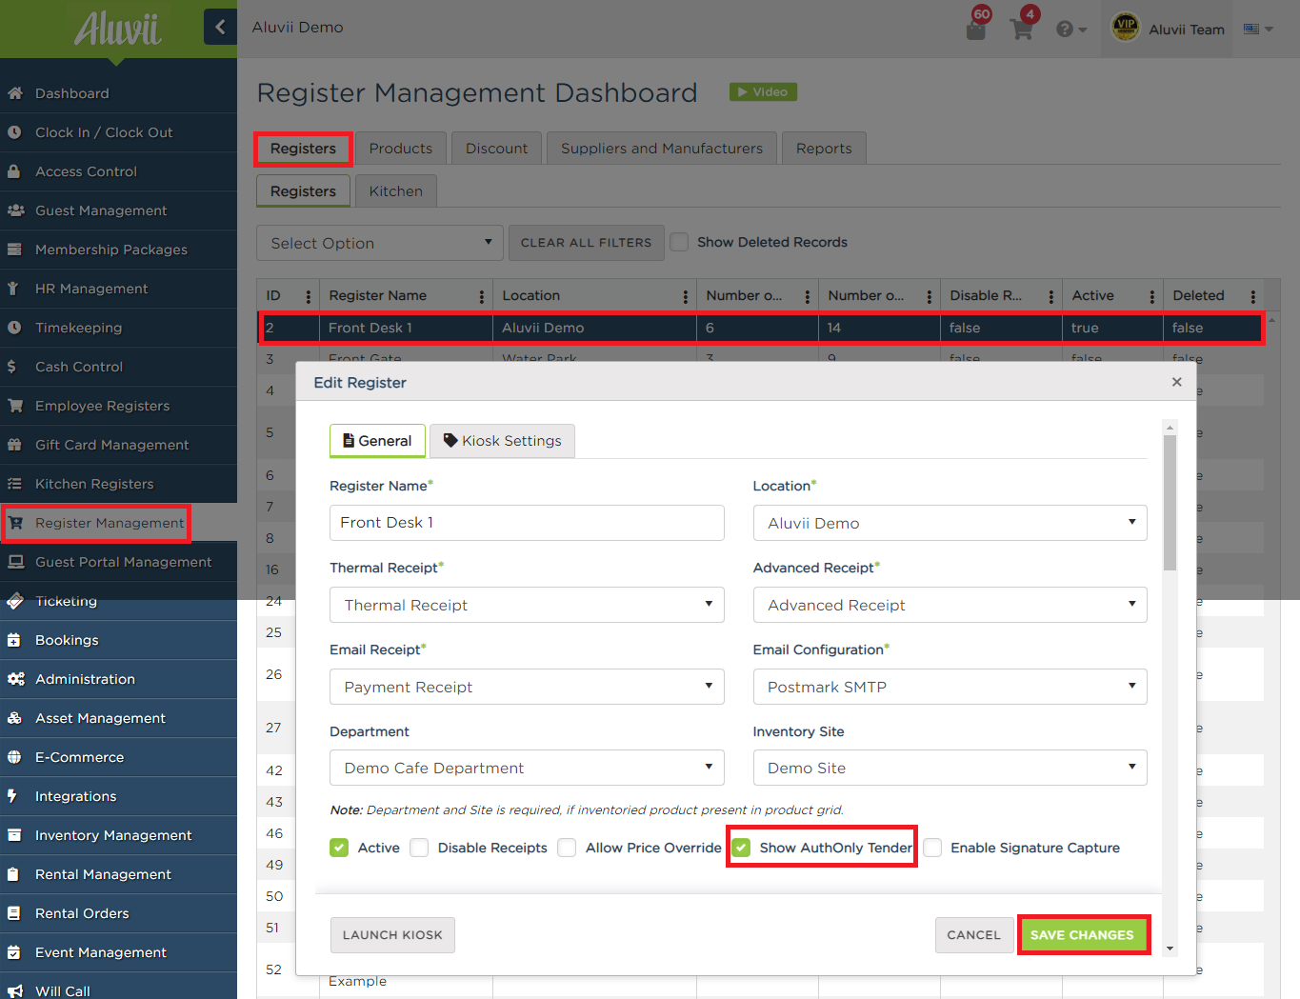Image resolution: width=1300 pixels, height=999 pixels.
Task: Open the Department dropdown
Action: pos(527,768)
